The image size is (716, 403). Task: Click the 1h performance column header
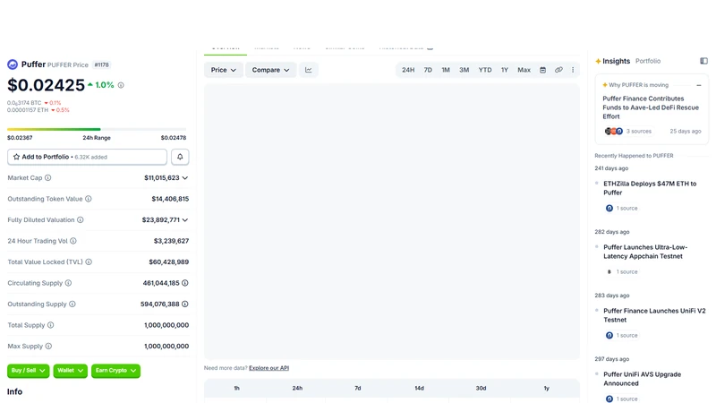236,388
